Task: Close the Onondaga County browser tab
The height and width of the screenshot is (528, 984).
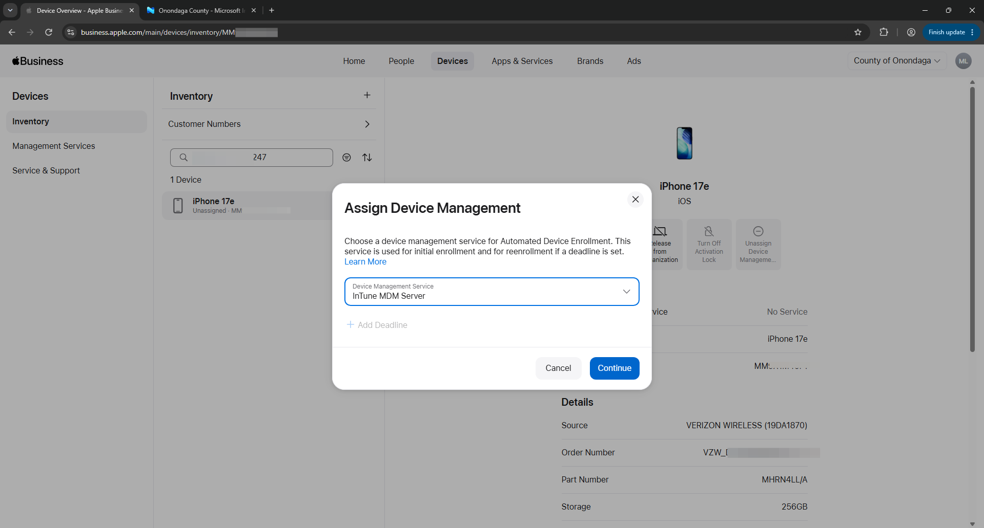Action: point(254,10)
